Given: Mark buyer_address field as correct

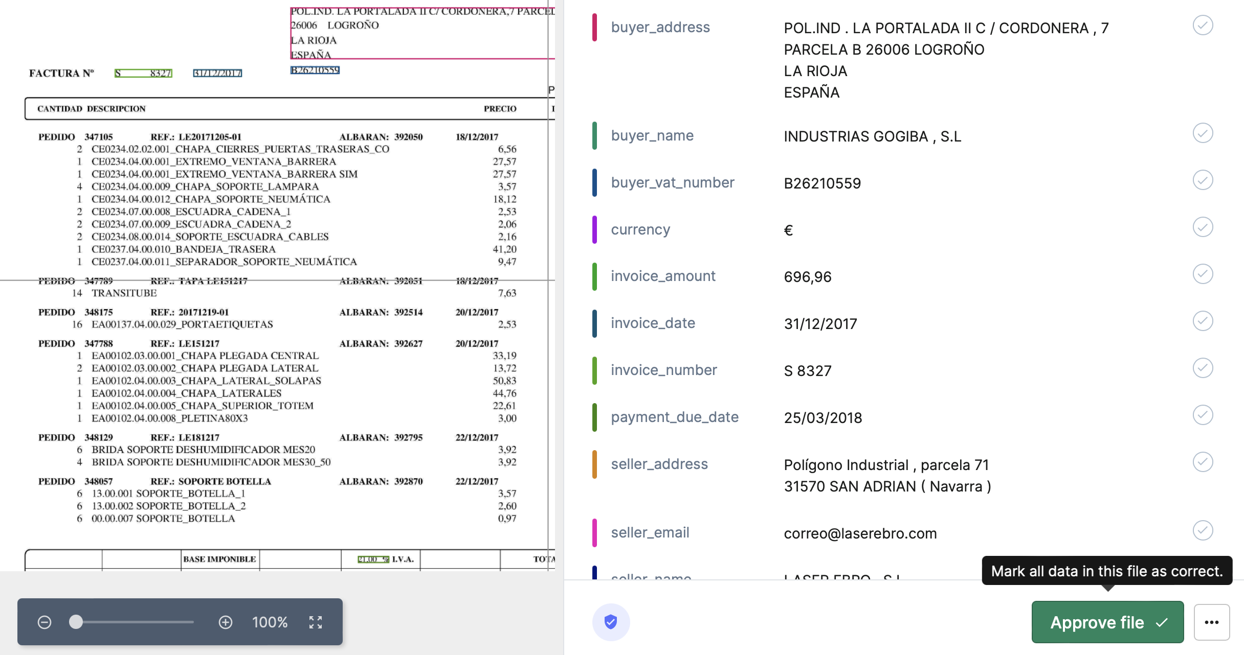Looking at the screenshot, I should 1203,25.
